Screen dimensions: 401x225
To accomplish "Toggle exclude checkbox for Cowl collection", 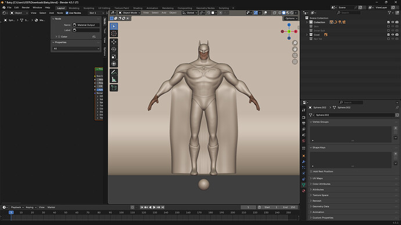I will [x=388, y=35].
